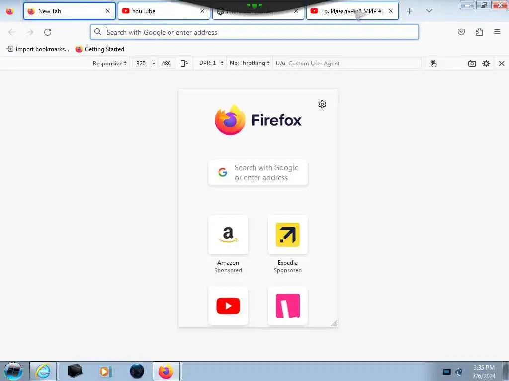The width and height of the screenshot is (509, 381).
Task: Click the Firefox taskbar button
Action: [166, 371]
